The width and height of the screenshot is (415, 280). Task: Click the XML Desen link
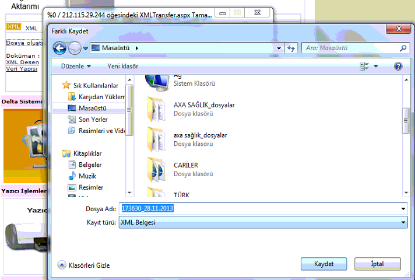pyautogui.click(x=22, y=62)
